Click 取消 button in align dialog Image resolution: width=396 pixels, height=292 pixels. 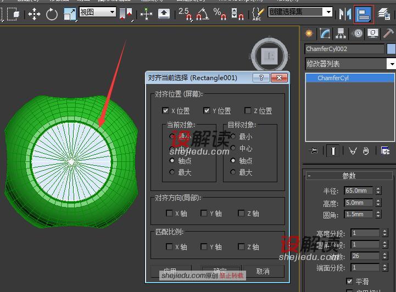pos(263,271)
